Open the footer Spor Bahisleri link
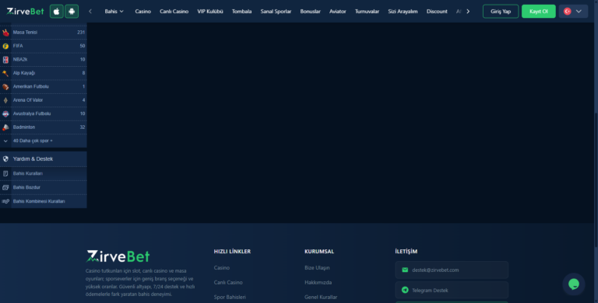The height and width of the screenshot is (303, 598). [230, 297]
